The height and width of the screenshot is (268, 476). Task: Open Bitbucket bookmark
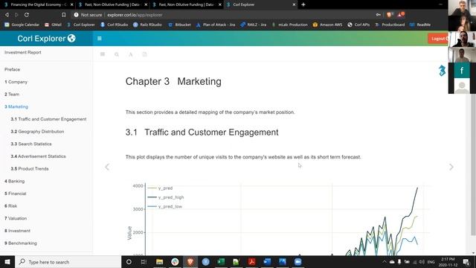coord(179,25)
